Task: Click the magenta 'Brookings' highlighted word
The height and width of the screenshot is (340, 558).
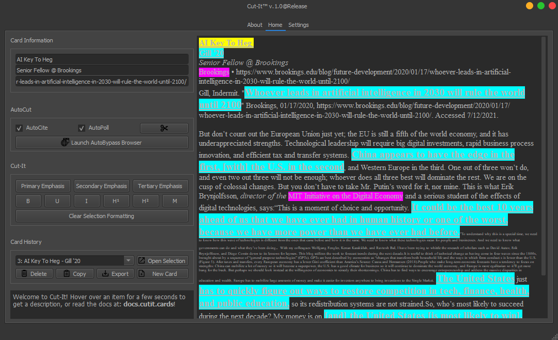Action: [x=214, y=72]
